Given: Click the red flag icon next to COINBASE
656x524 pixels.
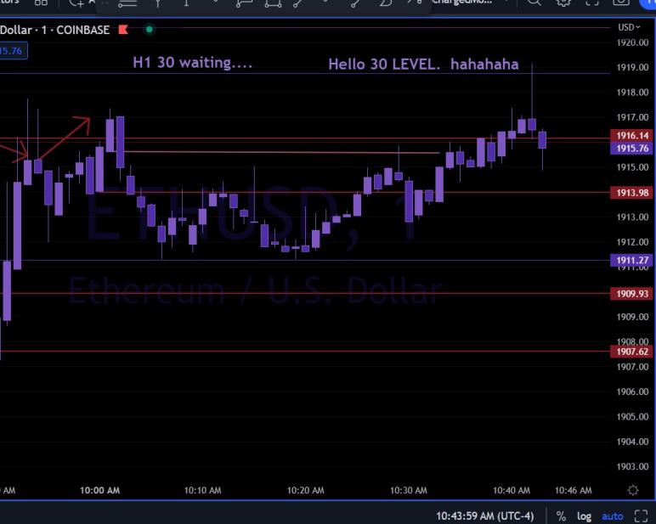Looking at the screenshot, I should click(123, 30).
